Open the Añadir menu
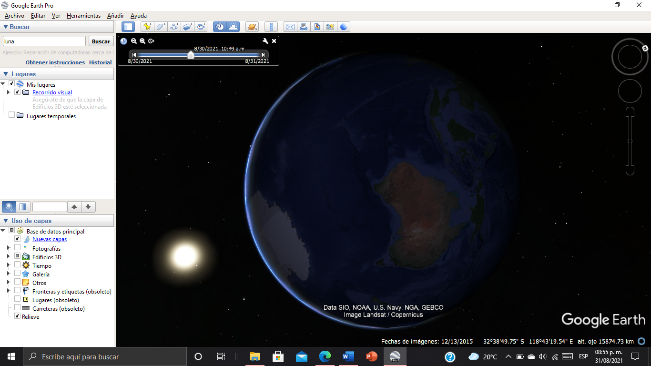The image size is (651, 366). [x=115, y=16]
